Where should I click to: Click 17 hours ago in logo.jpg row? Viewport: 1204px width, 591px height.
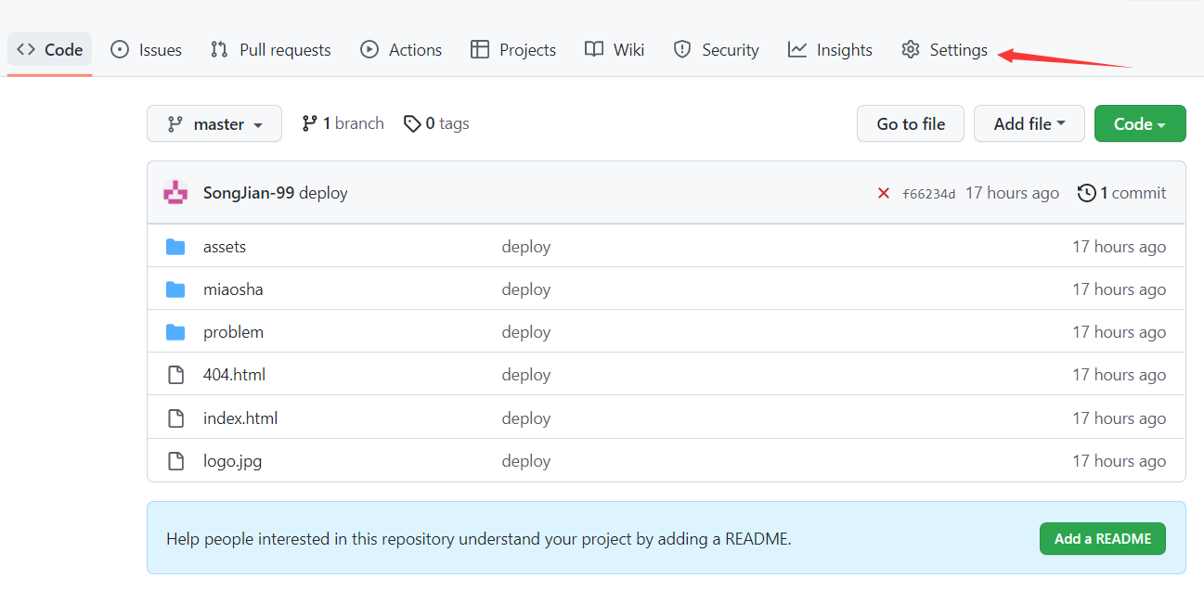click(1120, 461)
